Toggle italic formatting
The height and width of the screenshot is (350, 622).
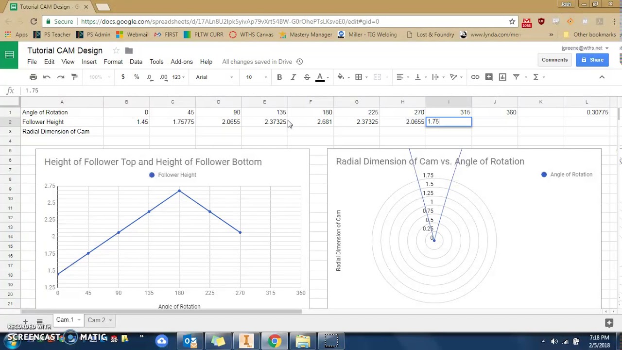293,77
